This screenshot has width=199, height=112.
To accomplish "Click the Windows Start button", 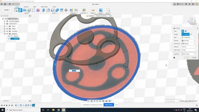I will coord(2,110).
